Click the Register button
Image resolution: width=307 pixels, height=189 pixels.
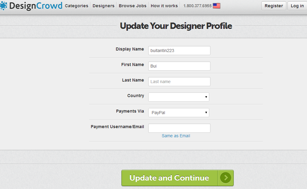(274, 6)
